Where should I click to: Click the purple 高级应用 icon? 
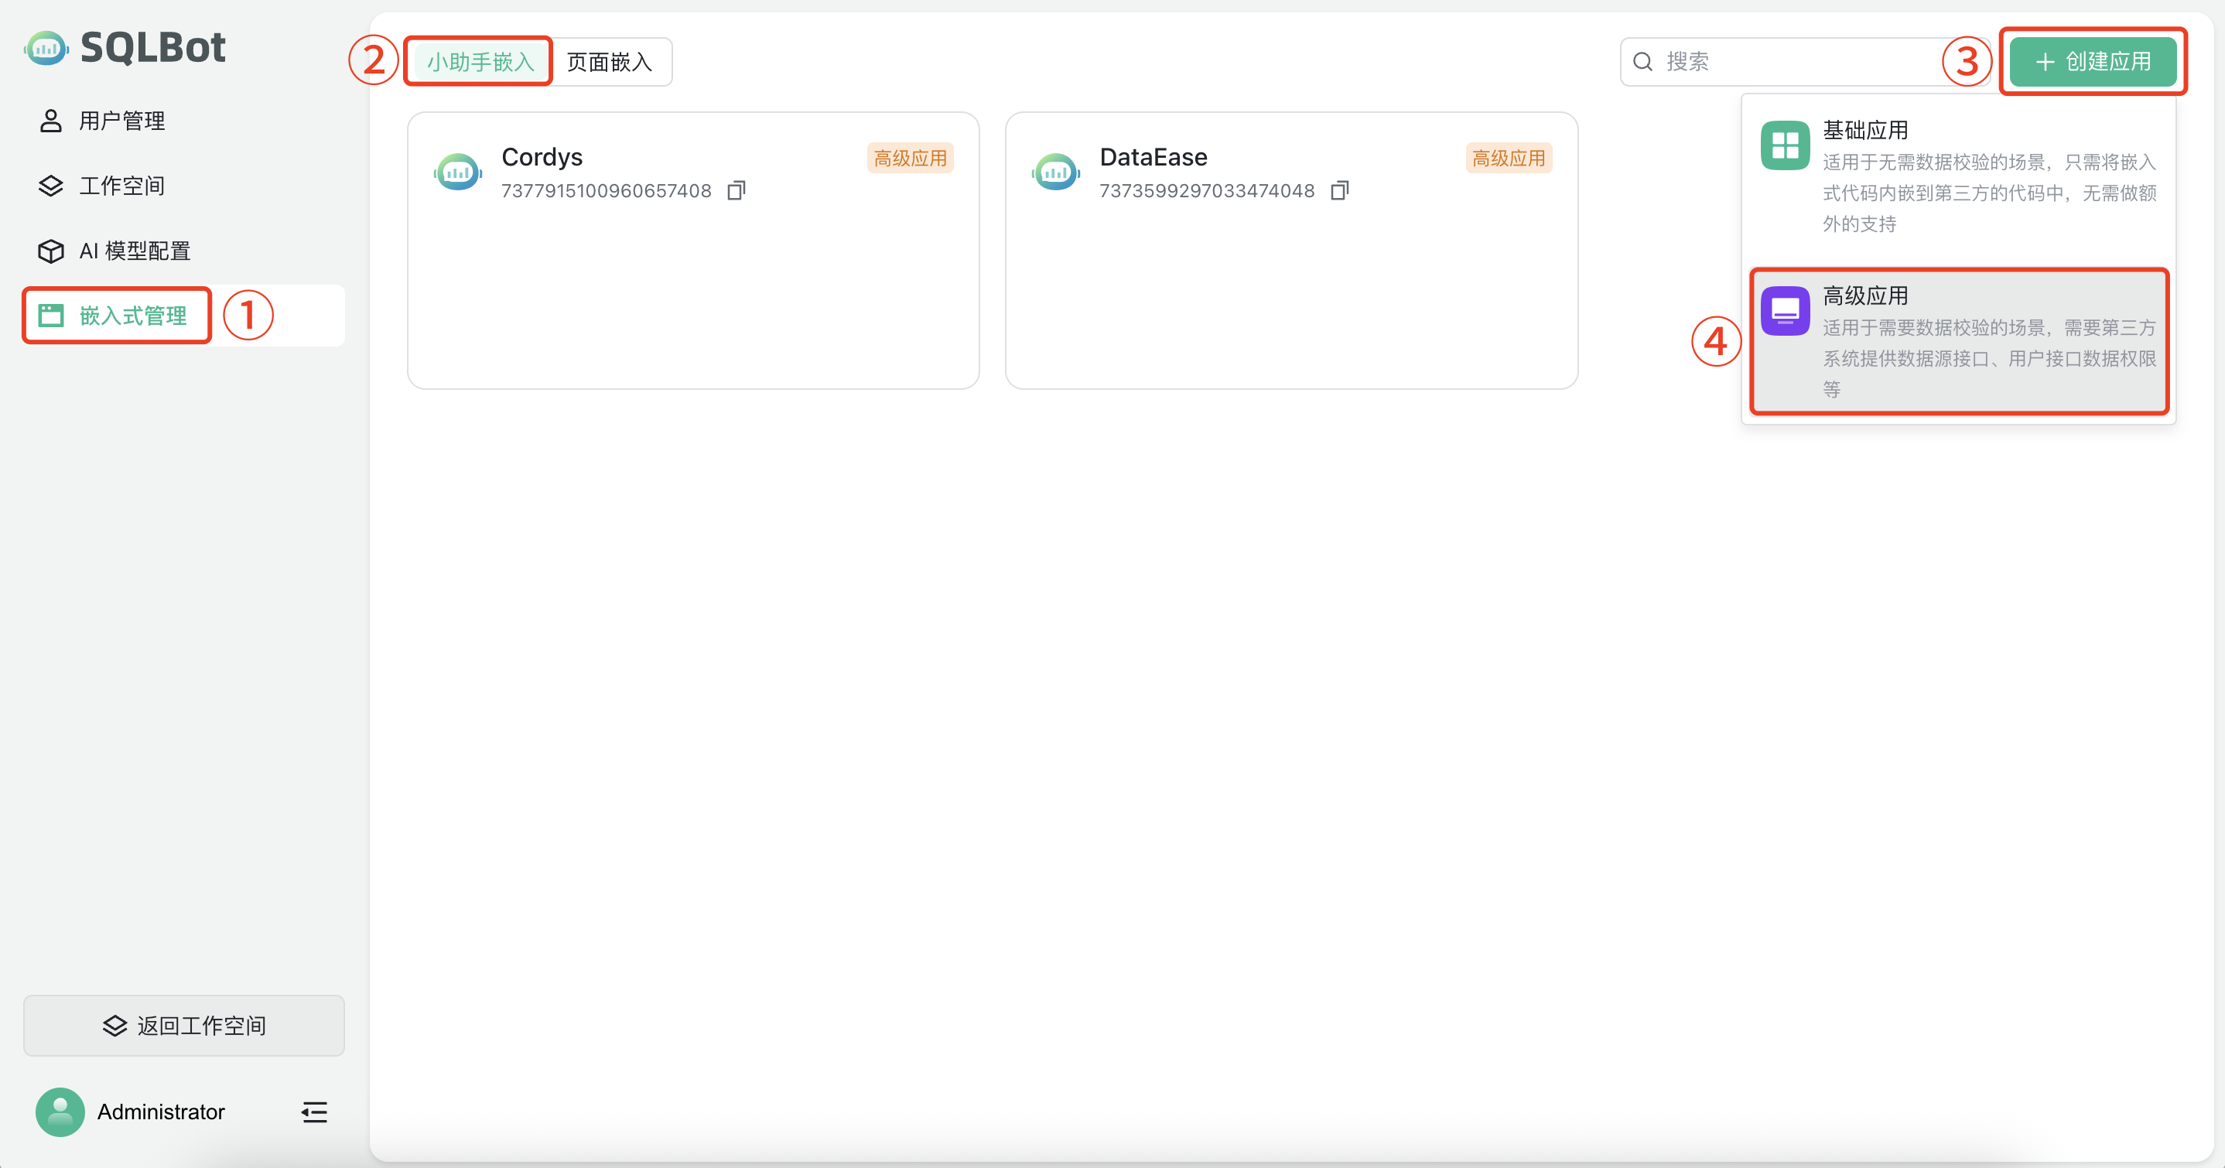(x=1785, y=310)
